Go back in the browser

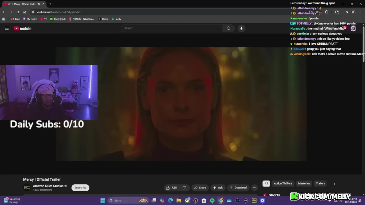pyautogui.click(x=4, y=12)
